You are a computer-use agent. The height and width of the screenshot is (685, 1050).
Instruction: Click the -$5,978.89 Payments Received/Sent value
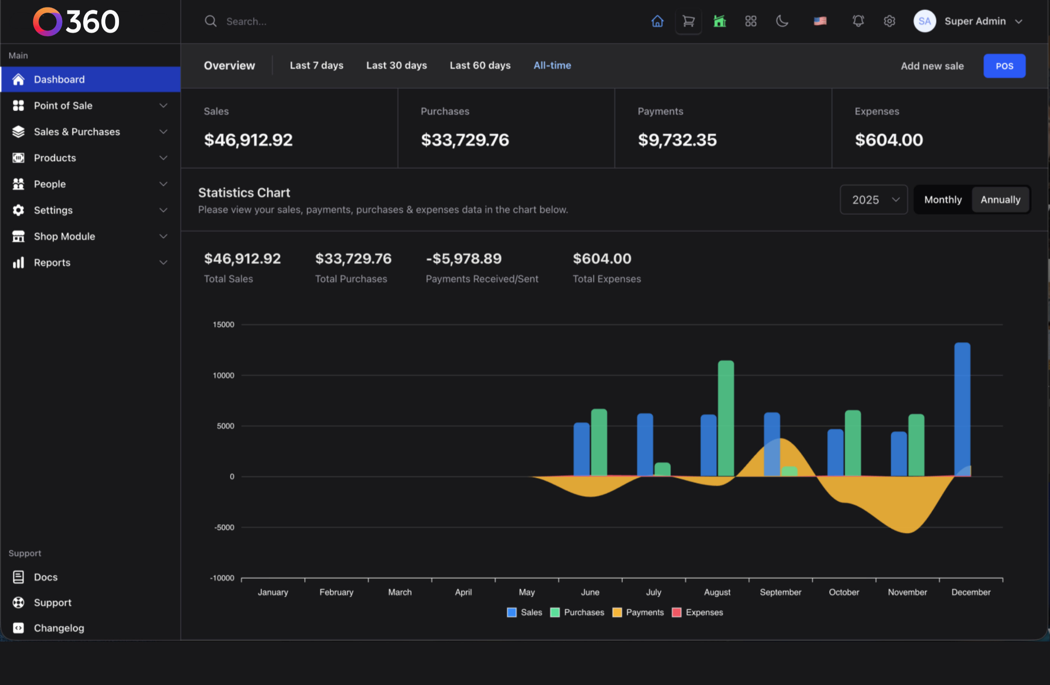[x=464, y=259]
